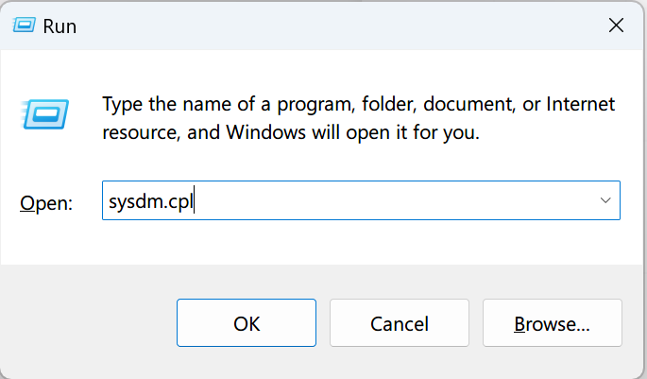Click the empty title bar area

point(331,26)
